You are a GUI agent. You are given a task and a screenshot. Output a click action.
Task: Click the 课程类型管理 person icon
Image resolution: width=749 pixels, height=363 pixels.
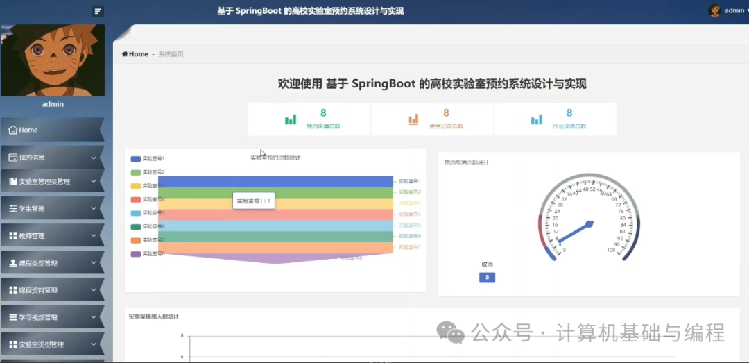coord(13,263)
